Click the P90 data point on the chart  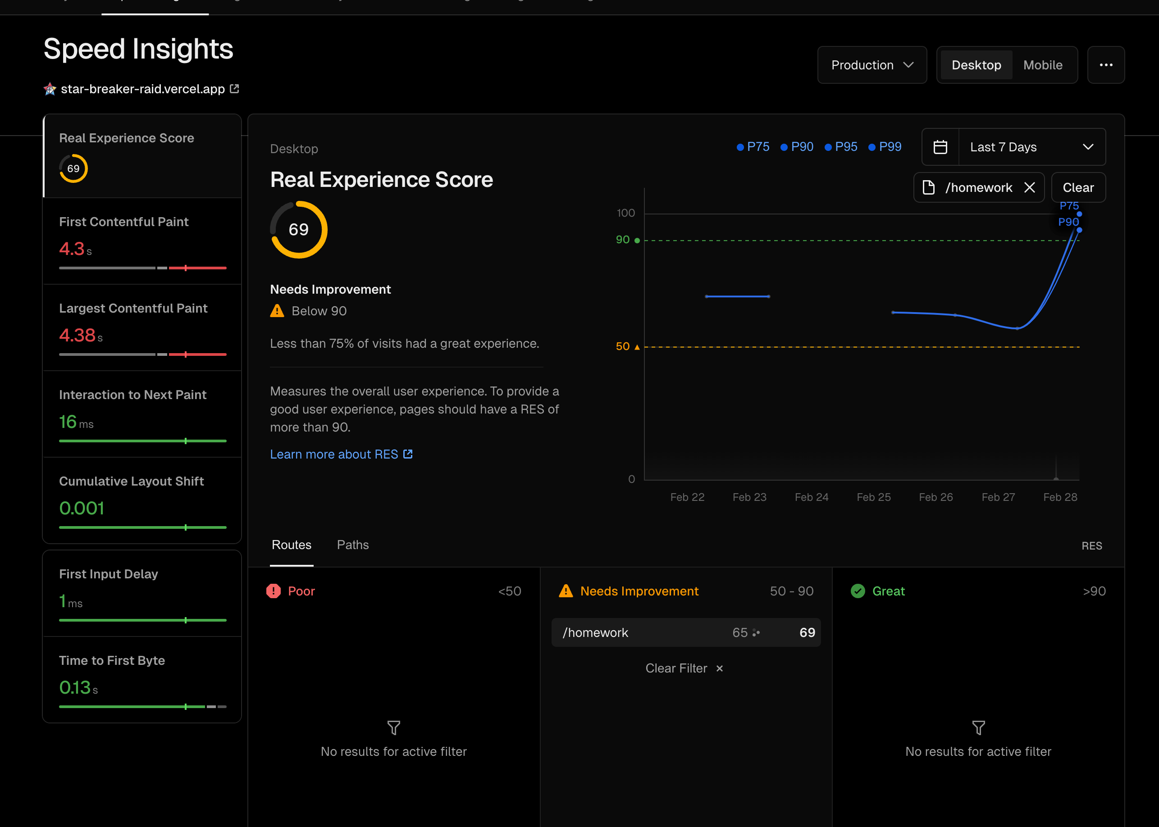click(x=1079, y=230)
